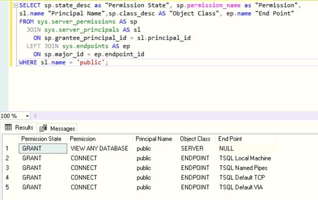Select the Object Class column header
Viewport: 318px width, 200px height.
point(196,139)
